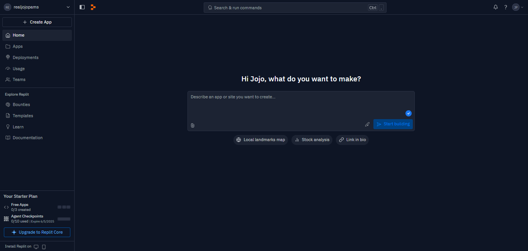Screen dimensions: 528x251
Task: Click Start building button
Action: click(393, 124)
